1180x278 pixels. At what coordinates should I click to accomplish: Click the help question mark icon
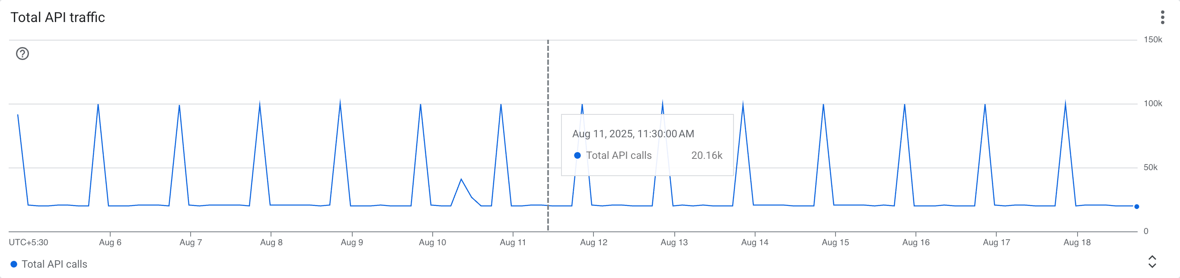pyautogui.click(x=22, y=54)
